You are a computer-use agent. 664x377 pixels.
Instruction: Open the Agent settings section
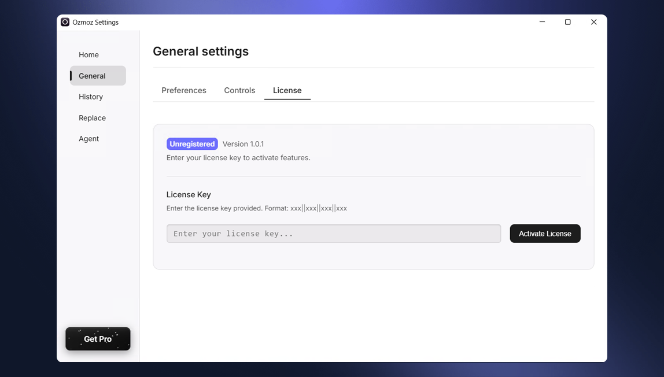[88, 139]
